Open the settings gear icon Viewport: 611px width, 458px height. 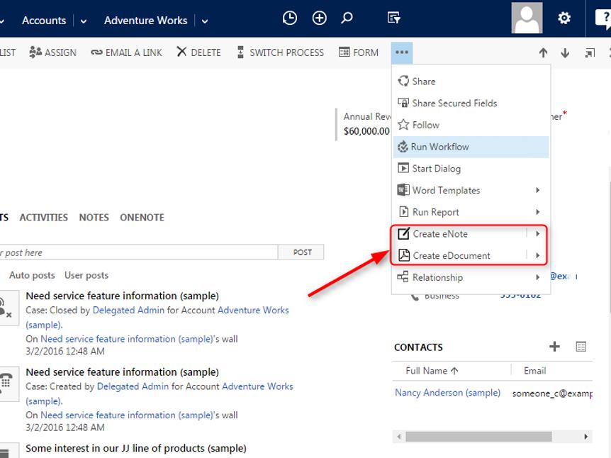[564, 18]
